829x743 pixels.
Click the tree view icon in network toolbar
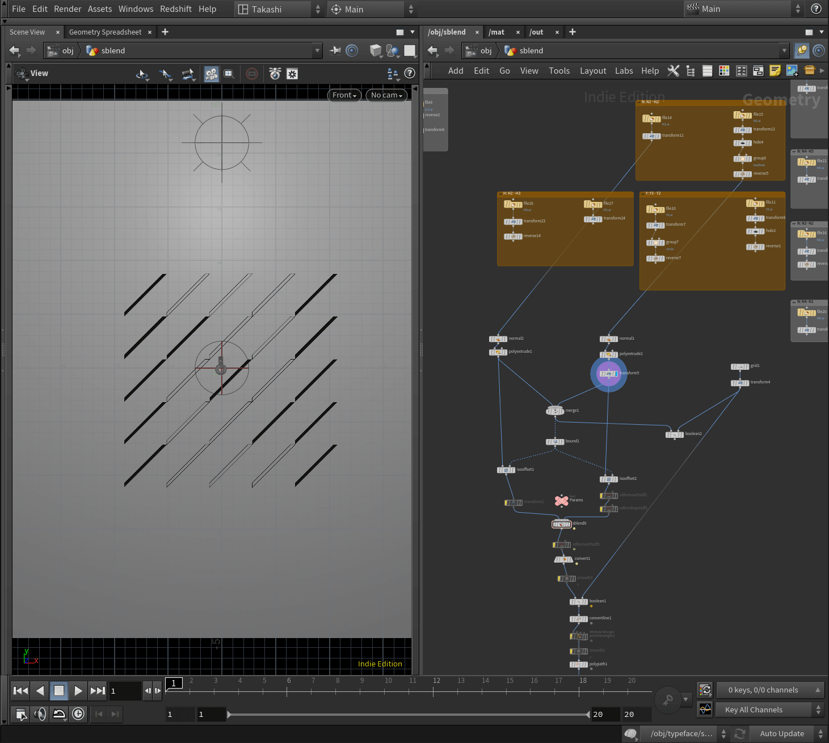[x=691, y=71]
